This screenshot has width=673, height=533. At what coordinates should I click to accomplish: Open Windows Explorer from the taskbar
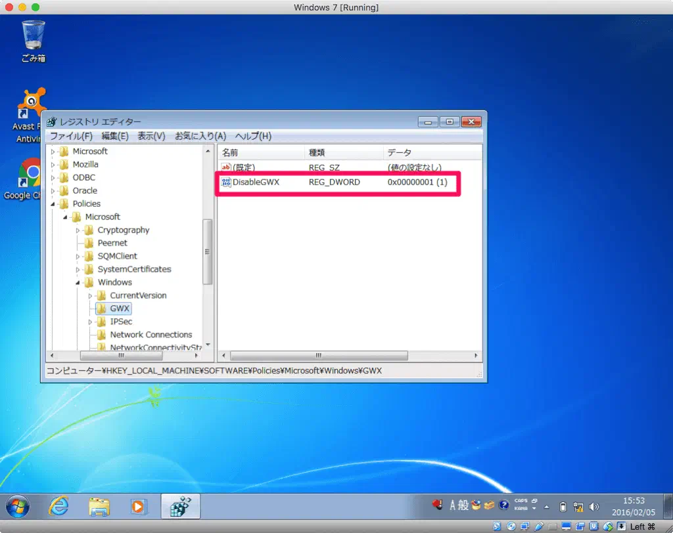tap(99, 506)
